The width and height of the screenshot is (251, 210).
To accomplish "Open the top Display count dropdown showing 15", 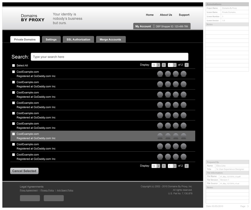I will click(x=155, y=65).
